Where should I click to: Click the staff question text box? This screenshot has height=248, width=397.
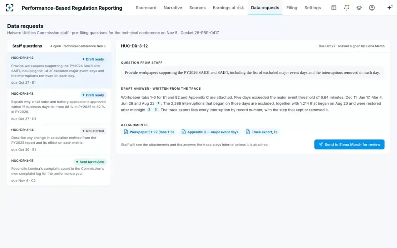[253, 73]
